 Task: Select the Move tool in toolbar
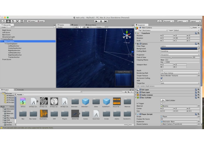pos(8,21)
